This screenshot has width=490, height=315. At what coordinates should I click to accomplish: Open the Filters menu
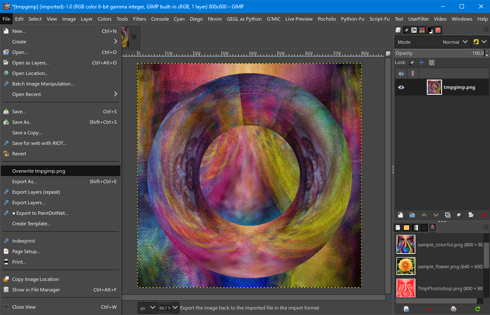[x=139, y=19]
